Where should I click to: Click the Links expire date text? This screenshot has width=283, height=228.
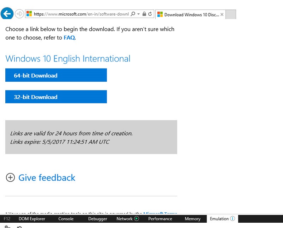[x=60, y=142]
